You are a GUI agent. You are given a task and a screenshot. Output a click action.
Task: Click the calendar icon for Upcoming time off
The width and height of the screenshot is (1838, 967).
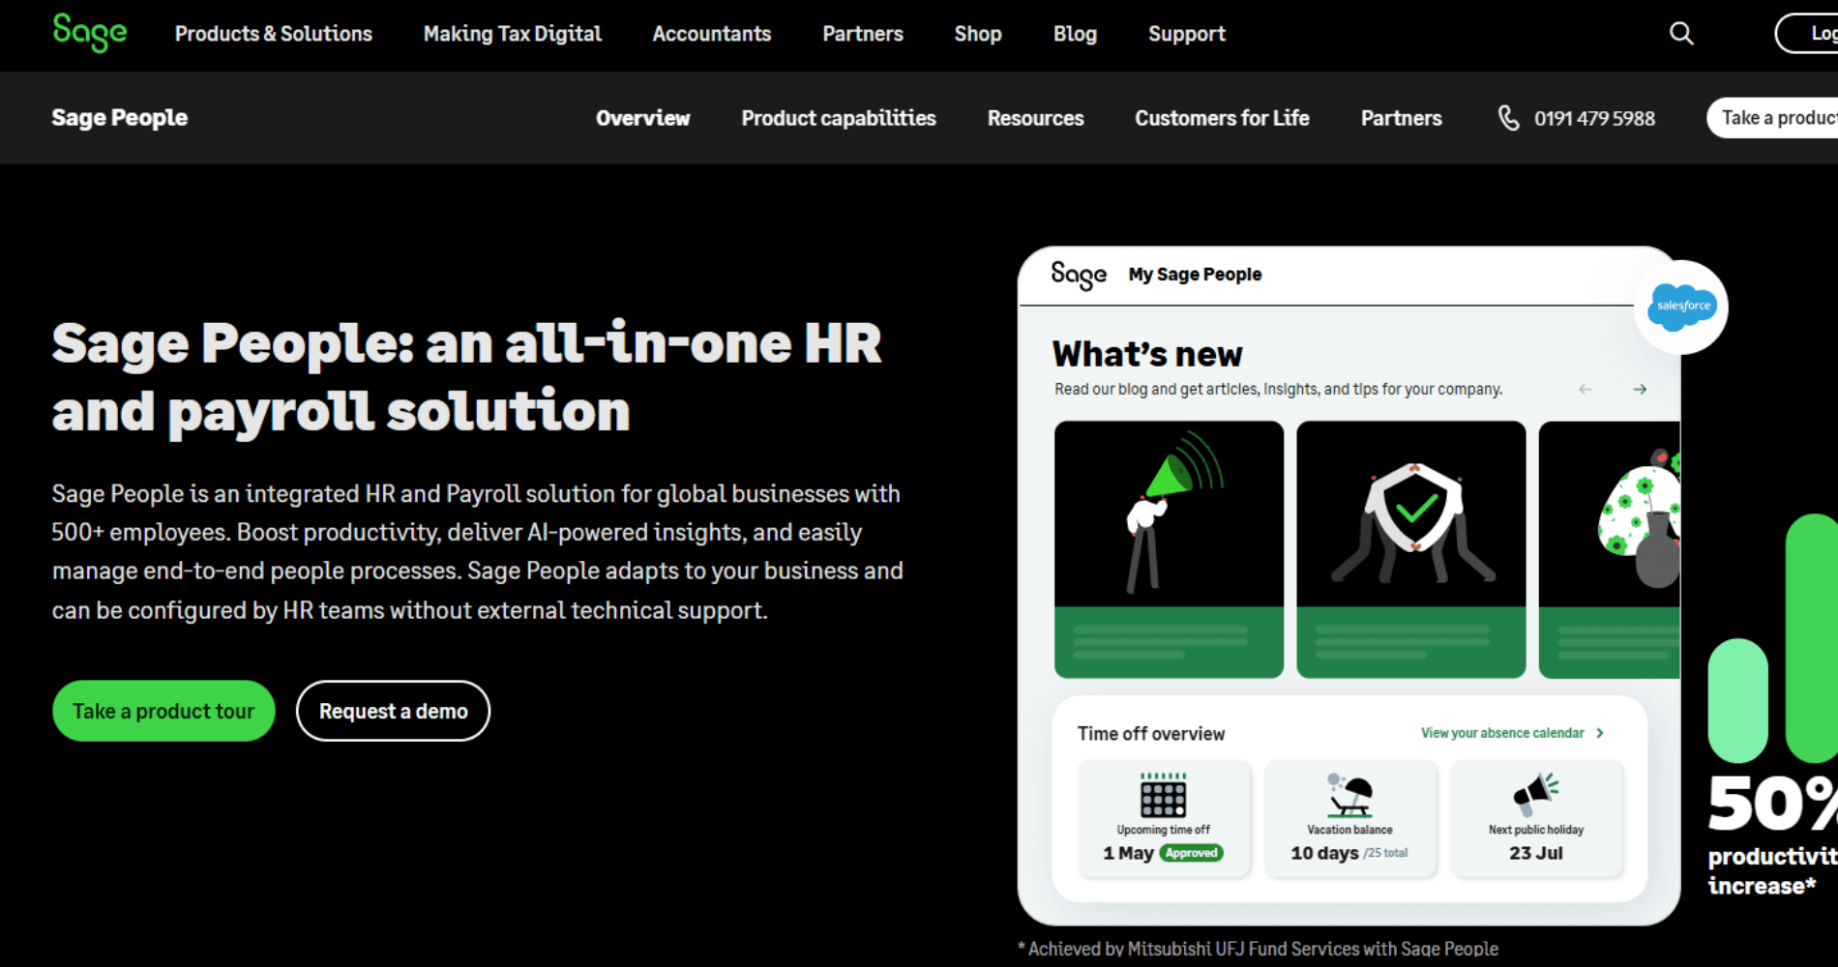pos(1163,795)
